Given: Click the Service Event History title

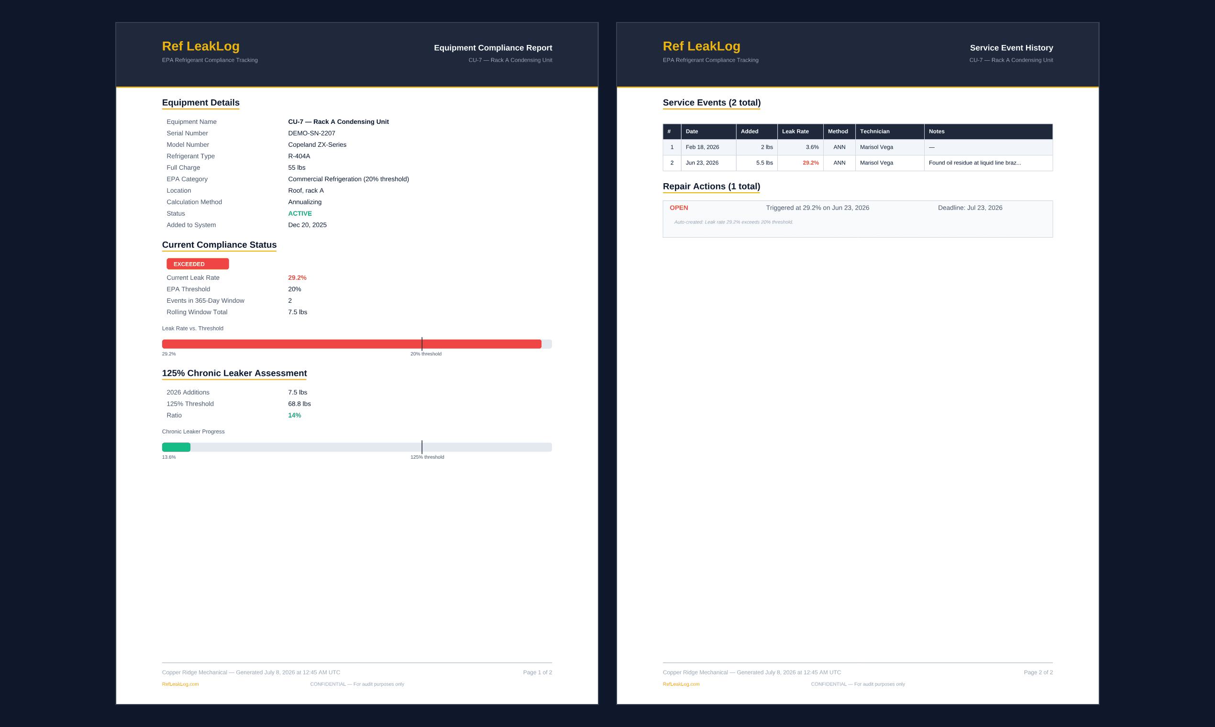Looking at the screenshot, I should pyautogui.click(x=1011, y=47).
